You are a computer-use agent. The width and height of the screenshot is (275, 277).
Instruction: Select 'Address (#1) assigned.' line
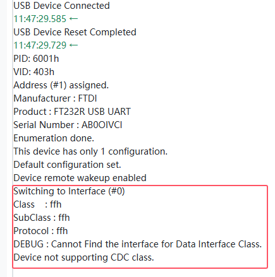[x=61, y=85]
